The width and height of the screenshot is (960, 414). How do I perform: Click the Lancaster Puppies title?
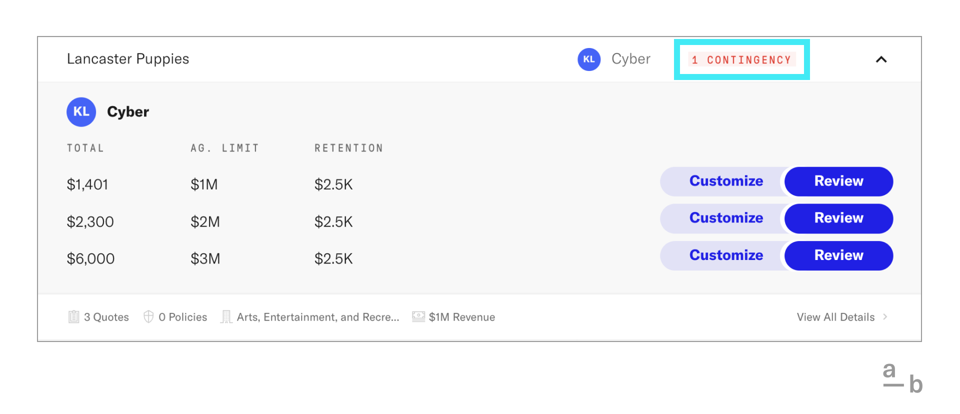pos(128,59)
